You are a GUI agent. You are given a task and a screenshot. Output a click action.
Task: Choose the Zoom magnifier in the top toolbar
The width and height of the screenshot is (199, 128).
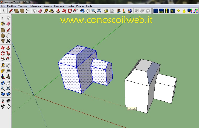pyautogui.click(x=93, y=11)
